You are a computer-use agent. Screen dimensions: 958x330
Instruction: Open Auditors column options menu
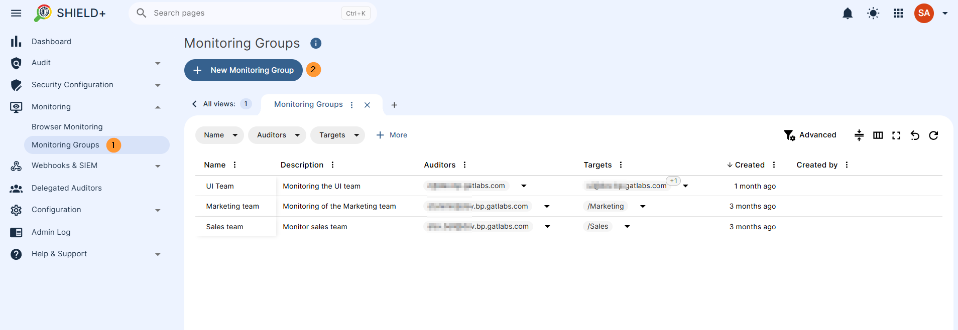pos(464,165)
